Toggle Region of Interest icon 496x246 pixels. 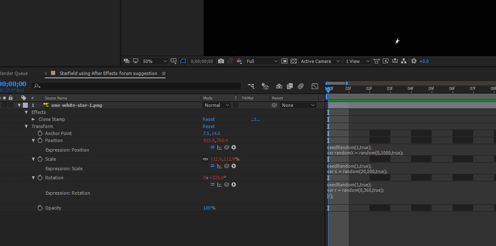284,61
